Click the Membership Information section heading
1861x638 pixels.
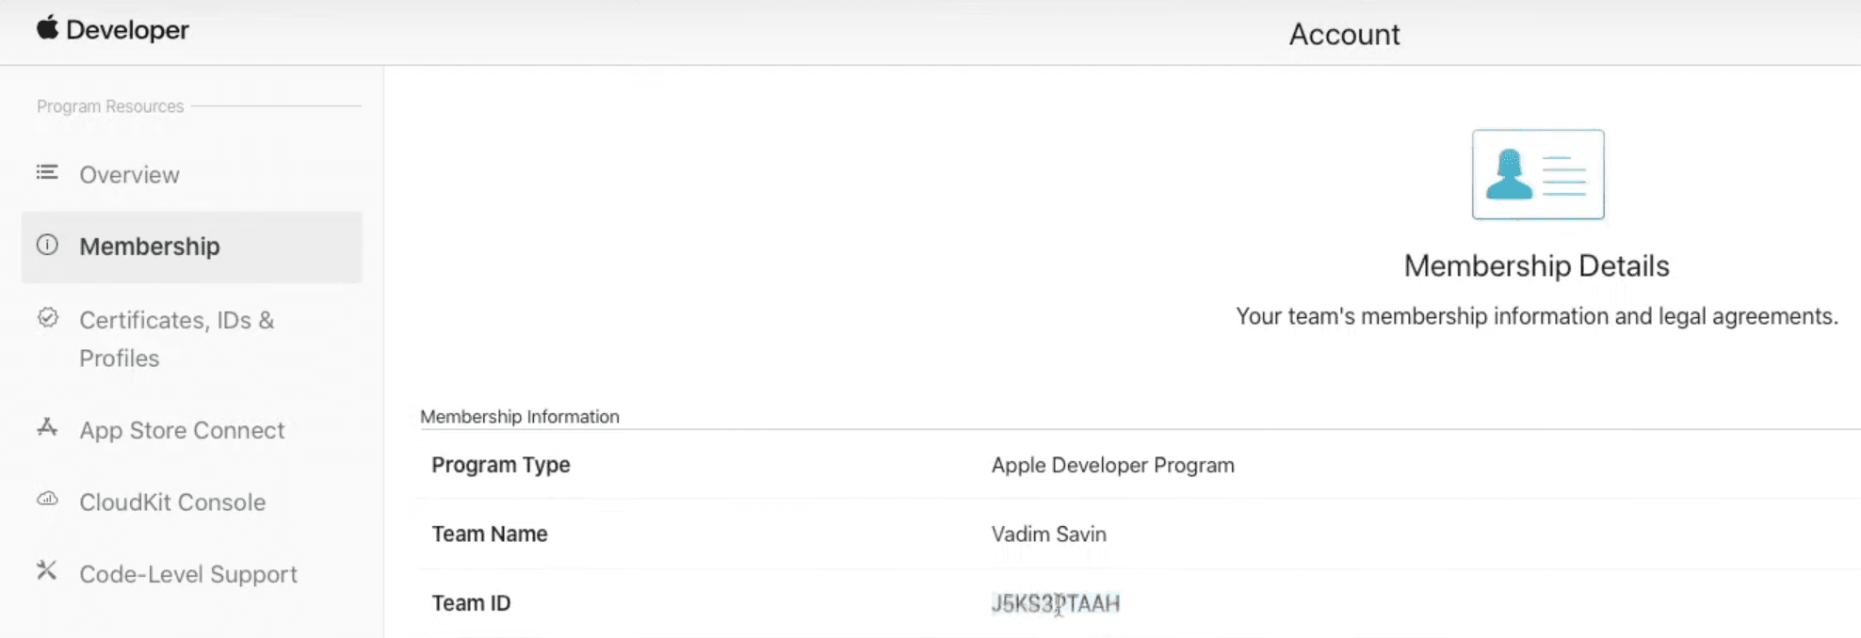point(520,416)
